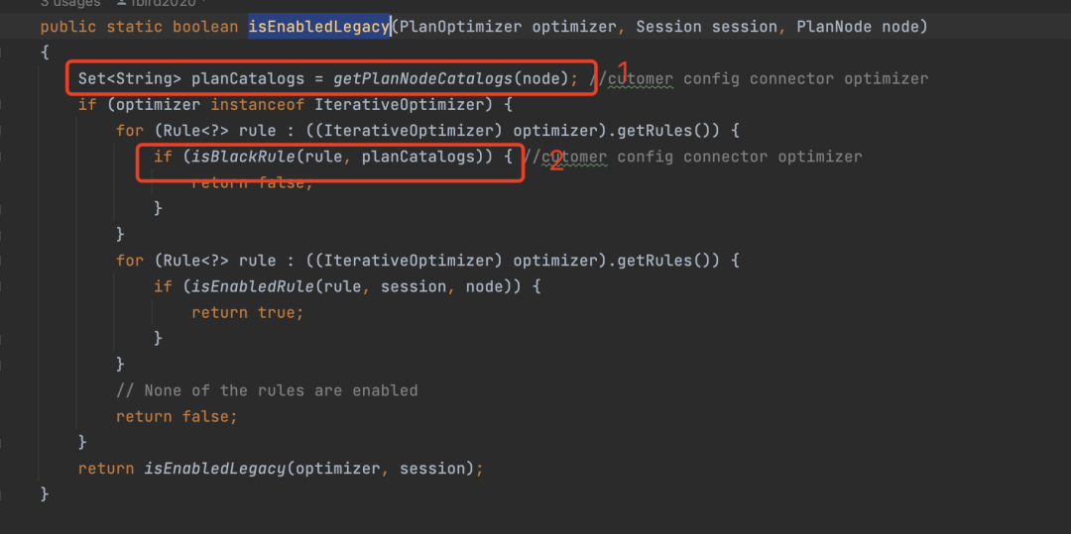Click the author person icon beside fbird2020
The width and height of the screenshot is (1071, 534).
click(x=121, y=3)
